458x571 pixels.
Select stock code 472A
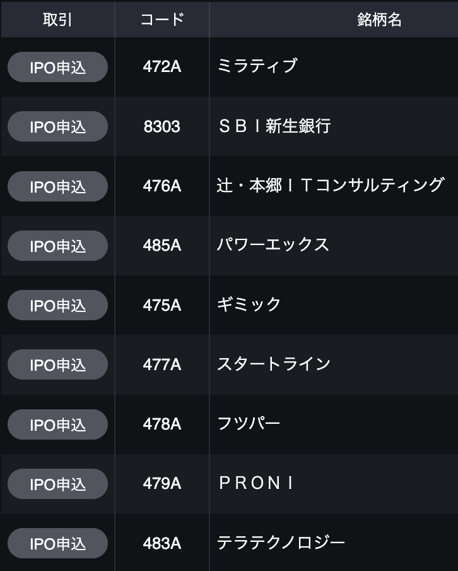click(161, 66)
